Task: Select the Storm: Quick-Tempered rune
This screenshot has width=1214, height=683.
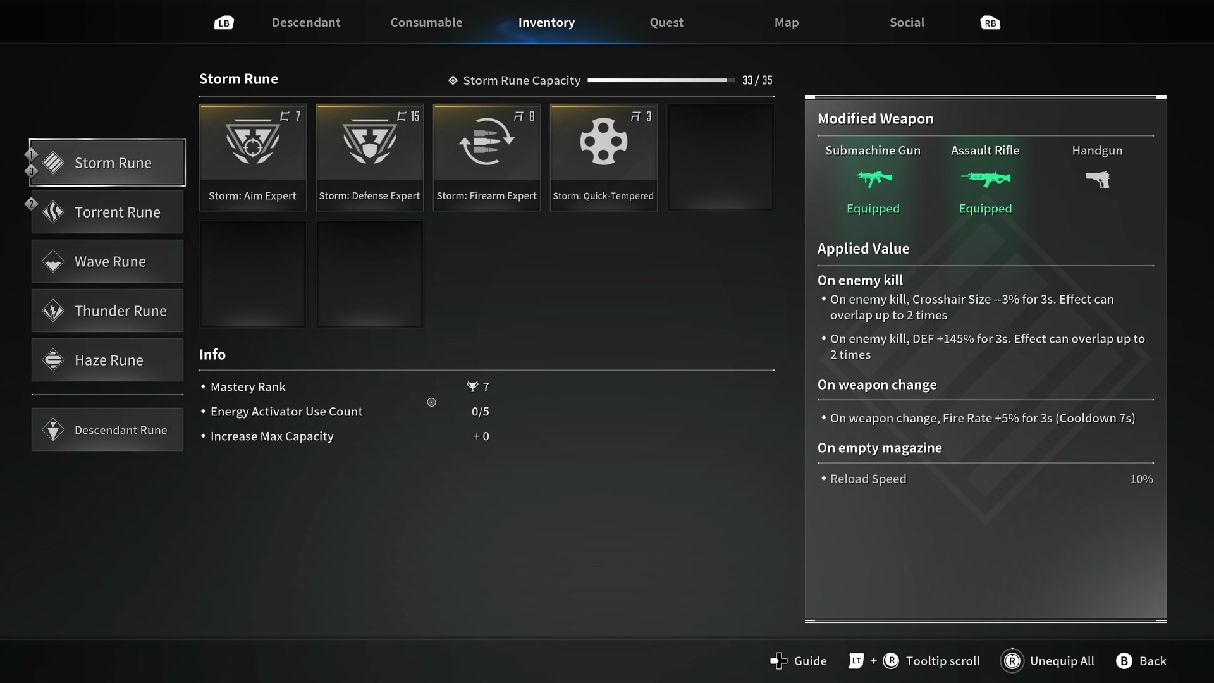Action: 603,157
